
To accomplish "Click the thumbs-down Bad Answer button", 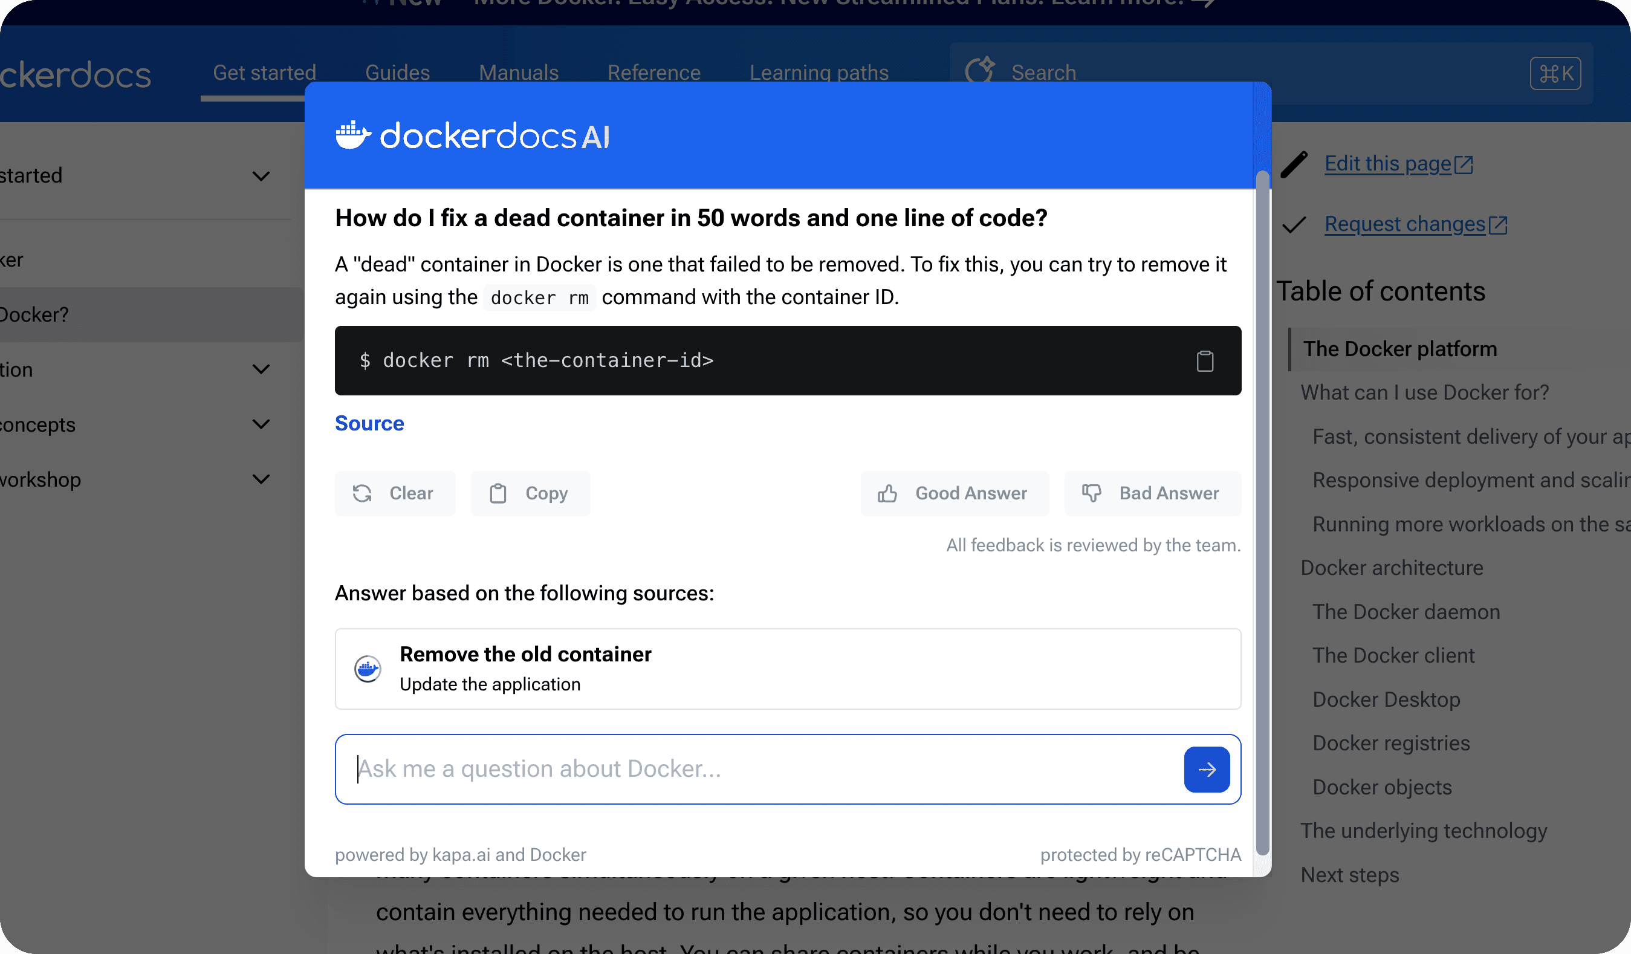I will pos(1152,493).
